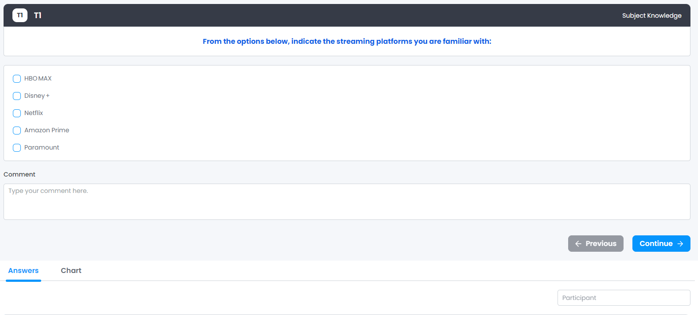Image resolution: width=698 pixels, height=315 pixels.
Task: Switch to the Answers tab
Action: tap(23, 271)
